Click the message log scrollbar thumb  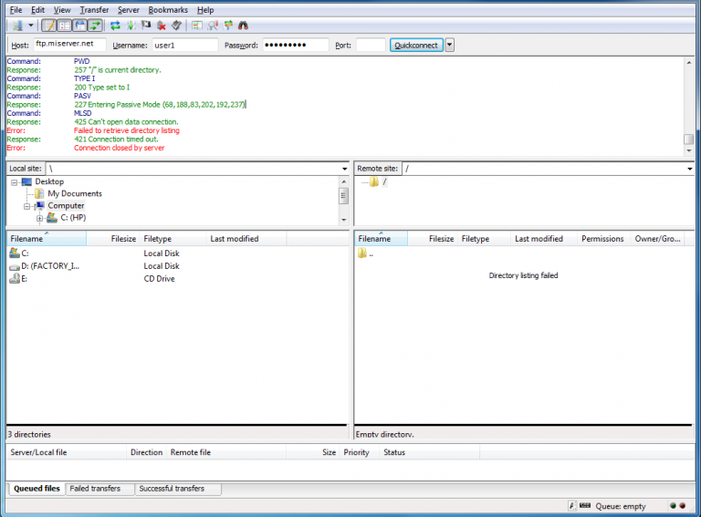(688, 140)
